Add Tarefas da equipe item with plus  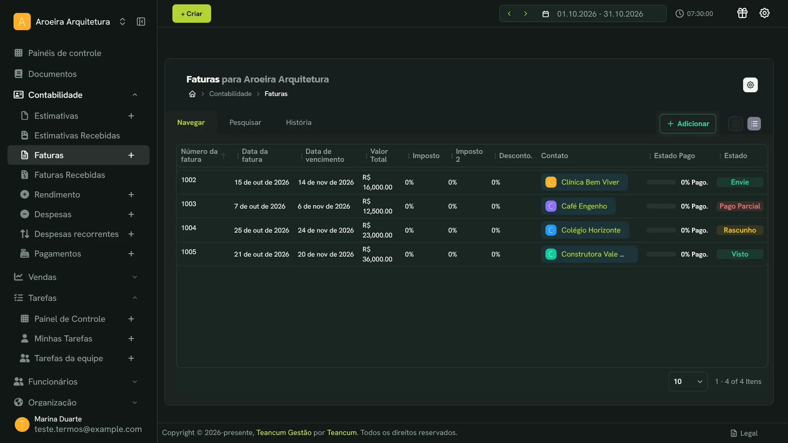click(131, 359)
